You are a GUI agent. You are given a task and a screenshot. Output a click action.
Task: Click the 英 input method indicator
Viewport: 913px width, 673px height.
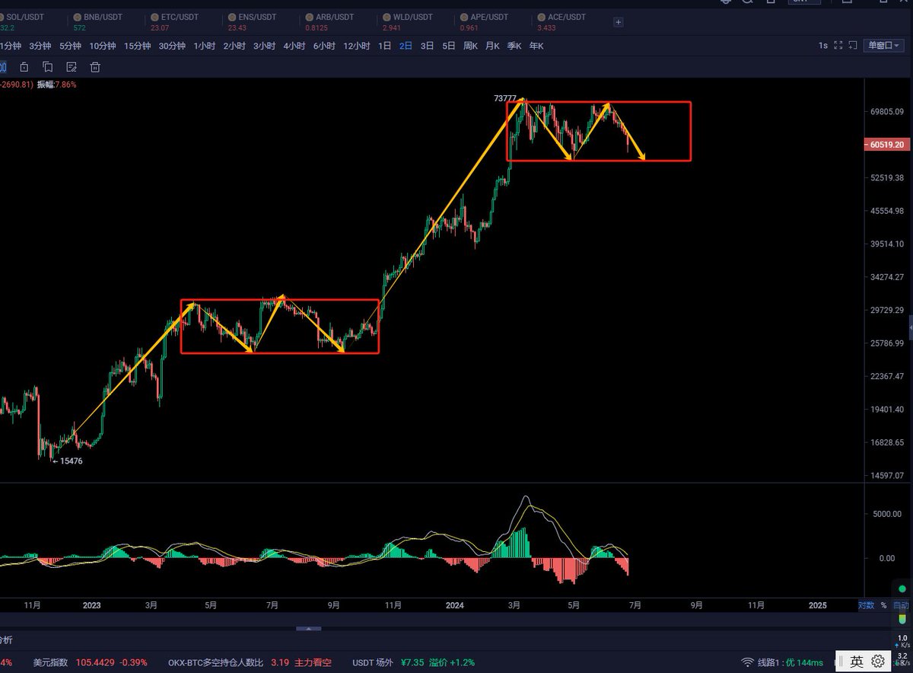tap(856, 662)
